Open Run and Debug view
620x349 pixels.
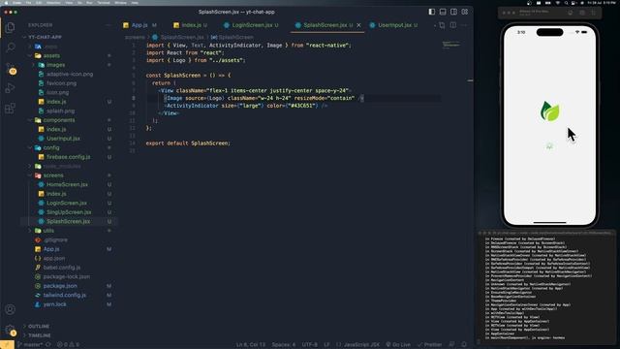(11, 88)
